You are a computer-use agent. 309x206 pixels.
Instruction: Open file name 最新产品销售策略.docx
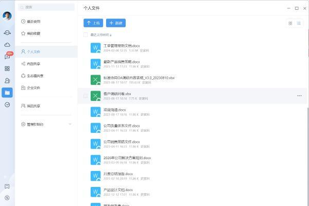[x=122, y=62]
